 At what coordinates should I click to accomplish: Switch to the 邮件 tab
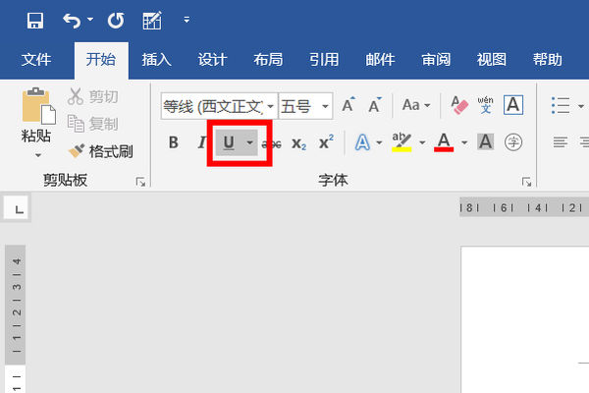tap(380, 59)
